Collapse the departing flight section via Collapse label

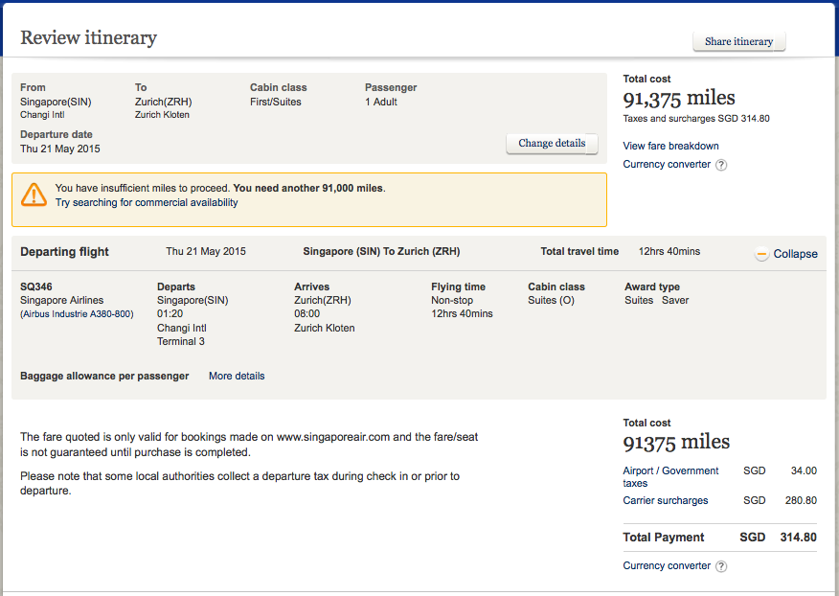[x=795, y=254]
